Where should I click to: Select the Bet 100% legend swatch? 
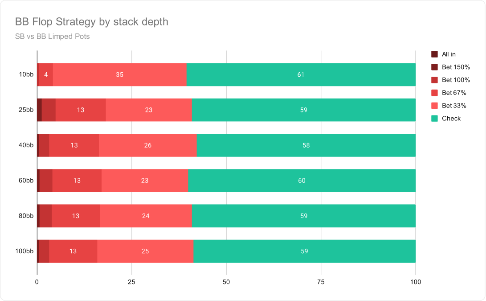click(434, 80)
